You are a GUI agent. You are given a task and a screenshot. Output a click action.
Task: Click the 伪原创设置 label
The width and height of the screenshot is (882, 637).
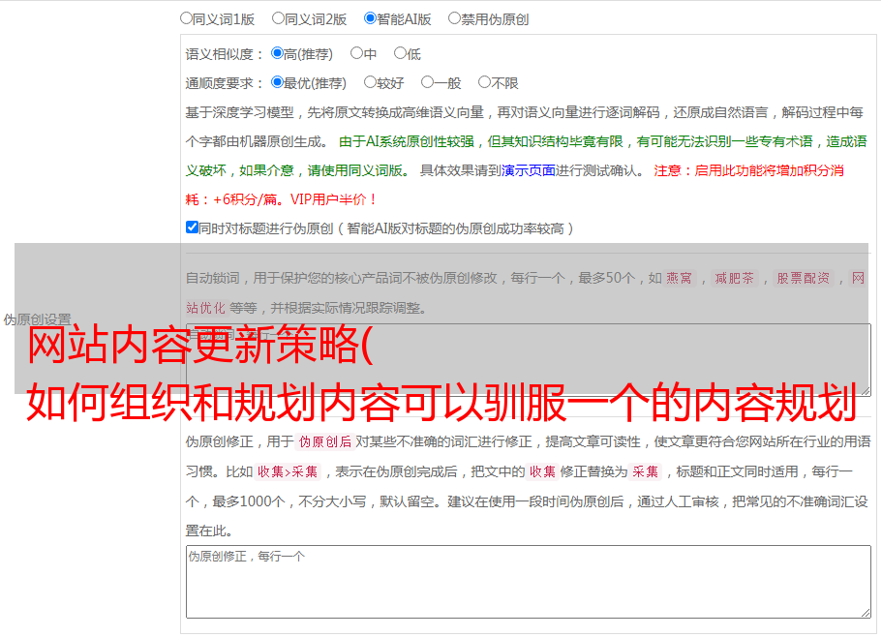38,319
